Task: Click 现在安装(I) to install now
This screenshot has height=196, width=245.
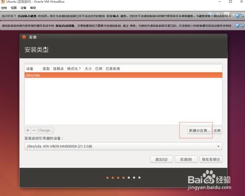Action: click(x=211, y=159)
